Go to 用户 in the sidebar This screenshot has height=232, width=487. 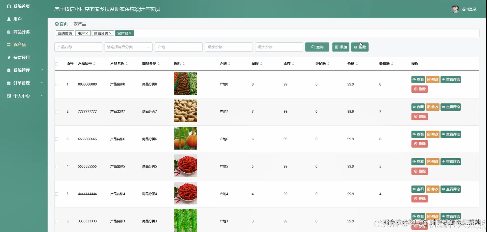(x=14, y=19)
